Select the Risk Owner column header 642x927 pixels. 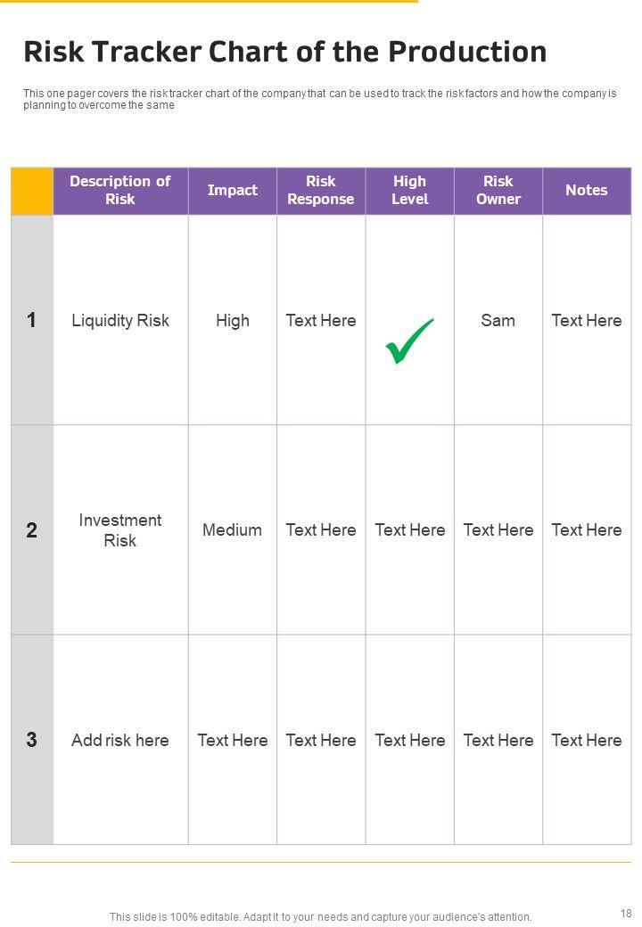pyautogui.click(x=498, y=191)
